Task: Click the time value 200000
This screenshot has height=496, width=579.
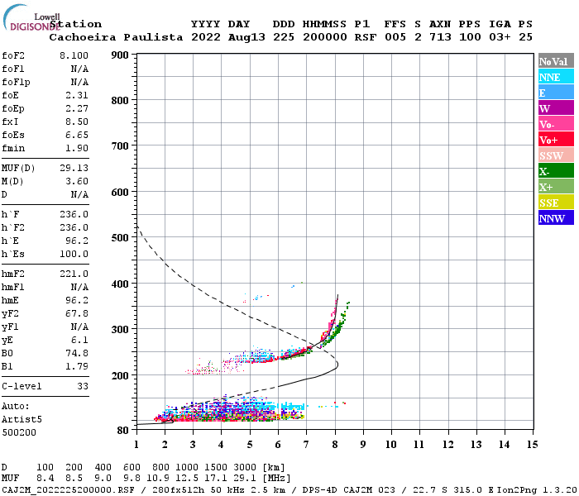Action: pos(325,37)
